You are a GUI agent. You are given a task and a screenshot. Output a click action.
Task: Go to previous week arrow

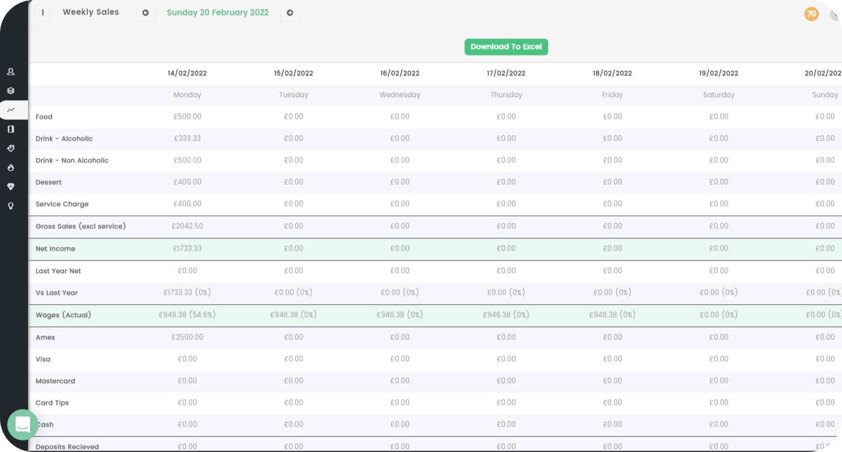point(146,13)
